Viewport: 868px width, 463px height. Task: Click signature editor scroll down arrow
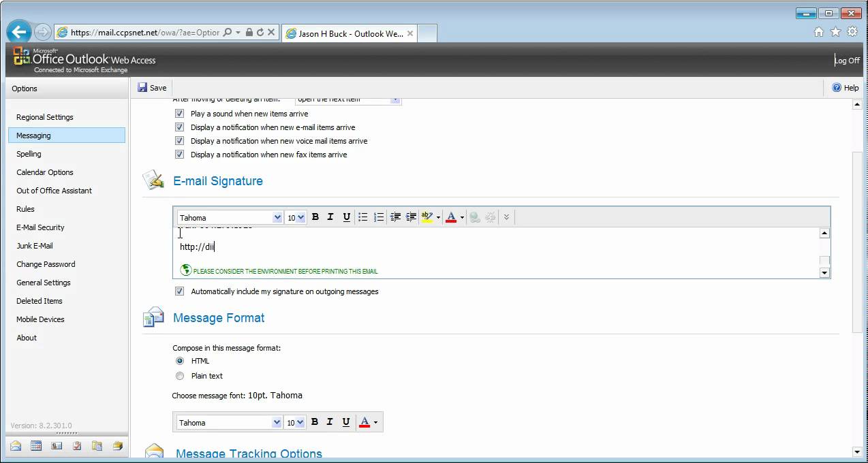(824, 273)
